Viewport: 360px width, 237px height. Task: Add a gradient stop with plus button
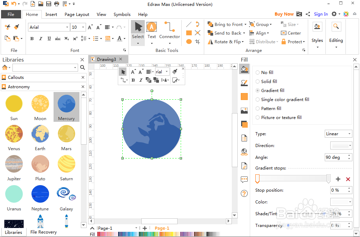(338, 179)
